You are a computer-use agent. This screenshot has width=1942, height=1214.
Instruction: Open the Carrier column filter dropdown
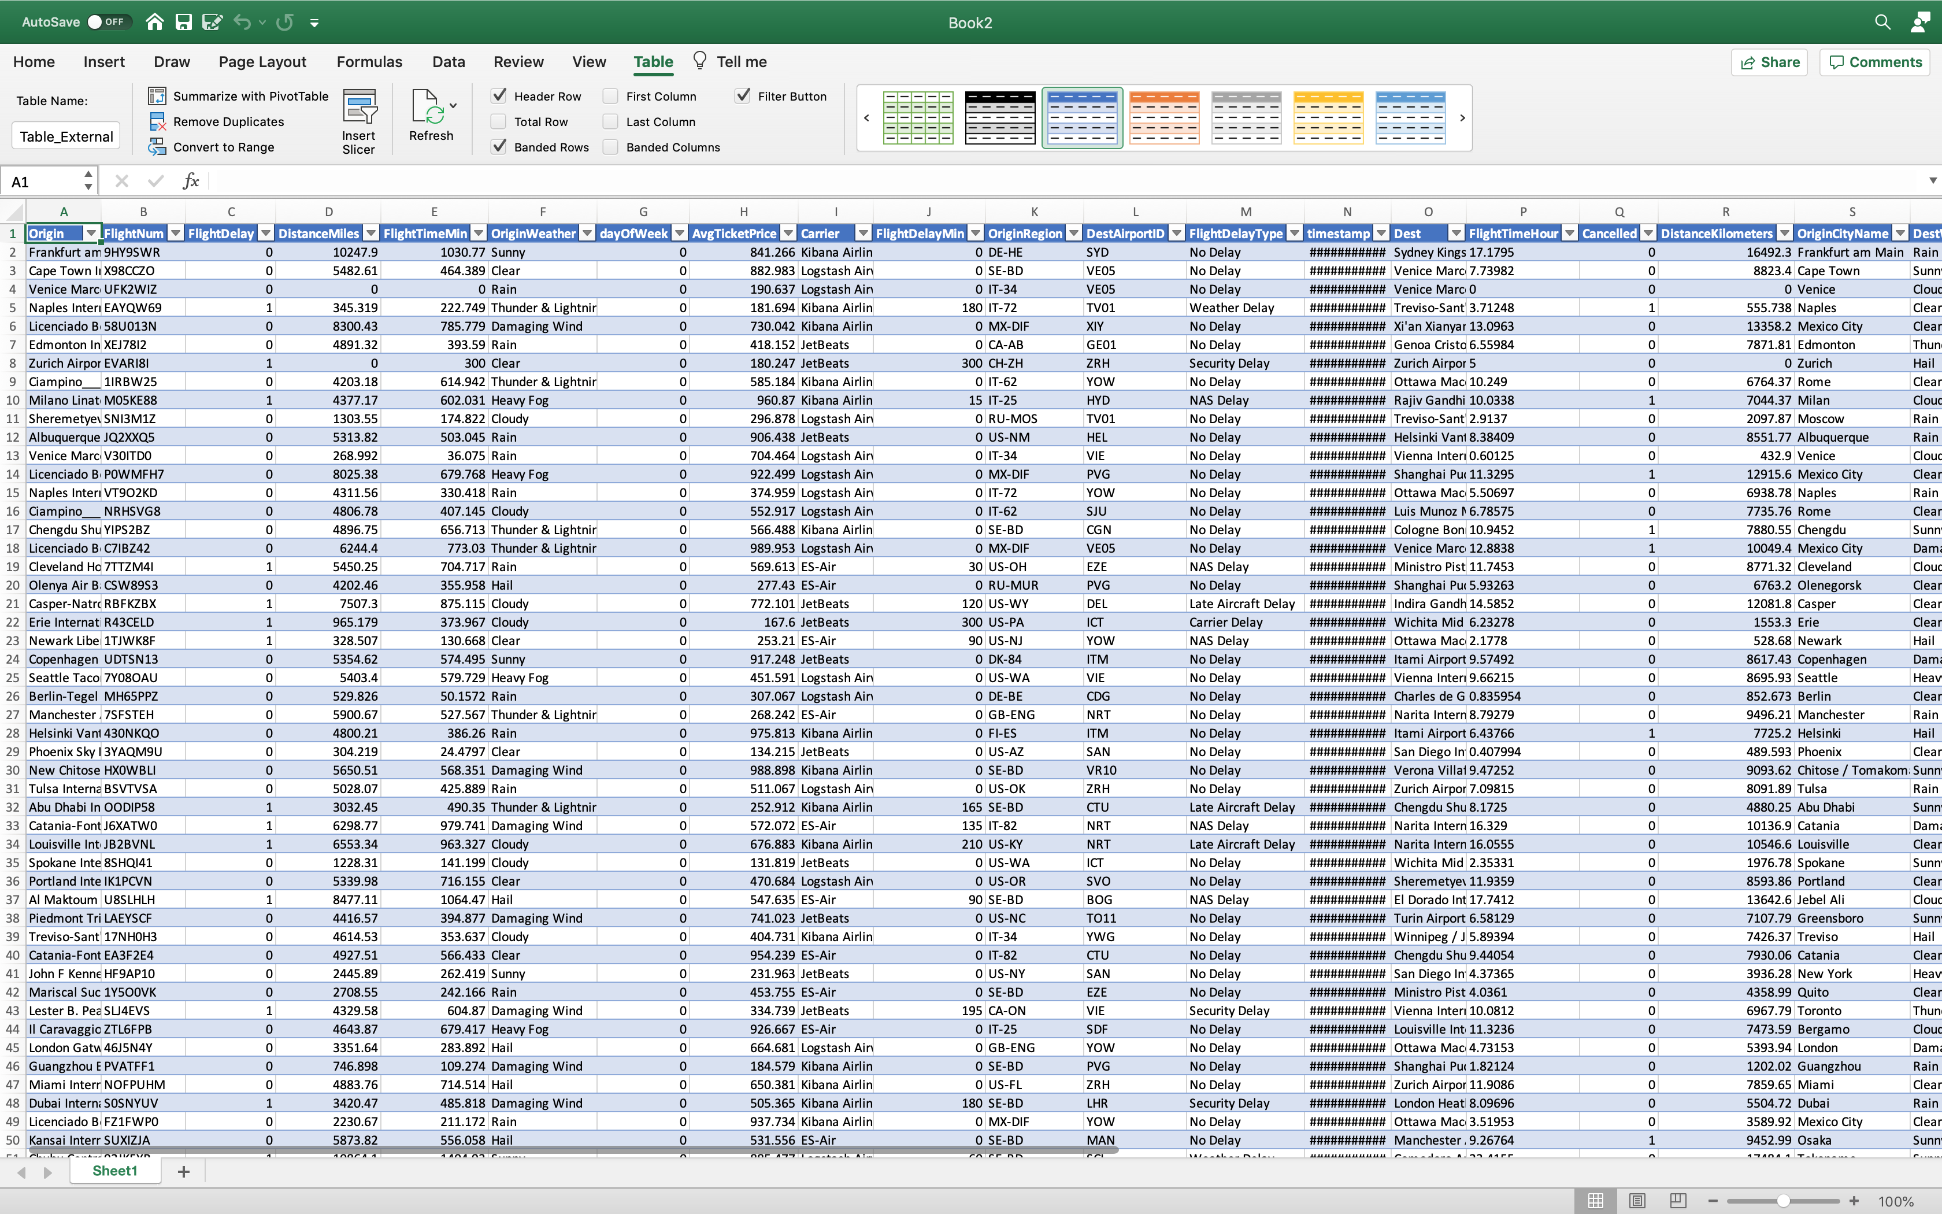tap(863, 234)
